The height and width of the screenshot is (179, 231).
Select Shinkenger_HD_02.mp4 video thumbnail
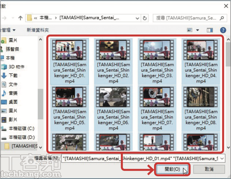point(113,50)
